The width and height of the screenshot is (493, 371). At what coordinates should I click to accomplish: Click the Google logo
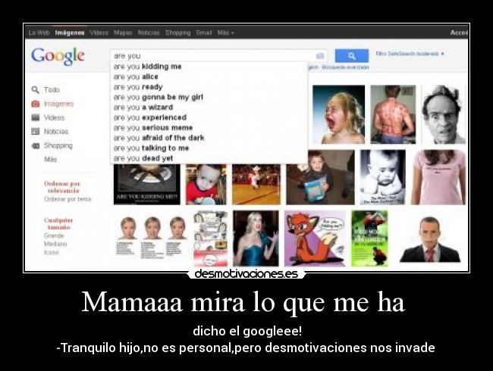click(58, 57)
